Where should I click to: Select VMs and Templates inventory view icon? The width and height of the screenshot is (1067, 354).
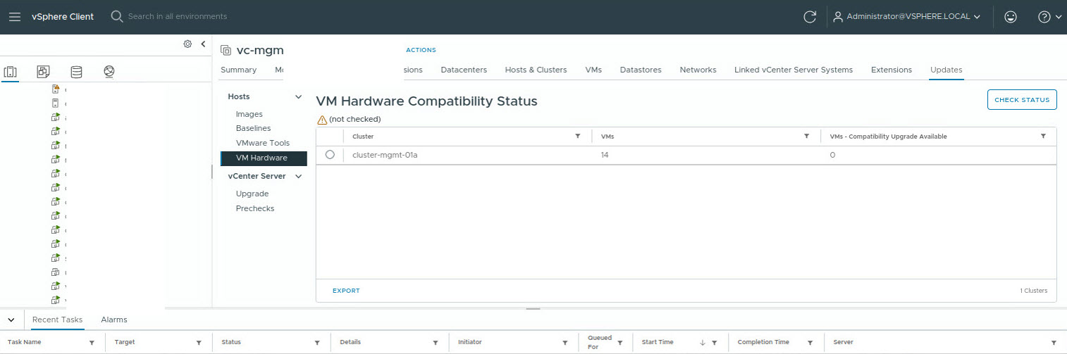[44, 72]
